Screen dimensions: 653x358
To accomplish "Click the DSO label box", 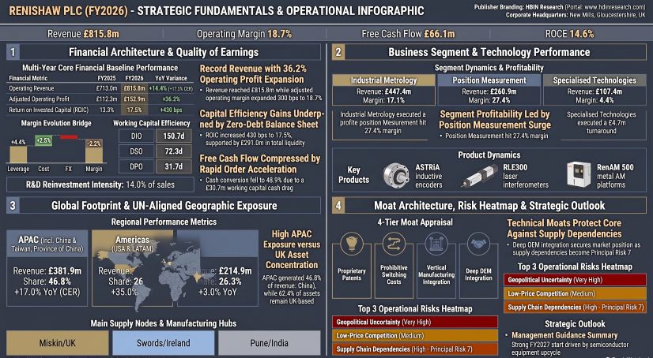I will coord(136,151).
